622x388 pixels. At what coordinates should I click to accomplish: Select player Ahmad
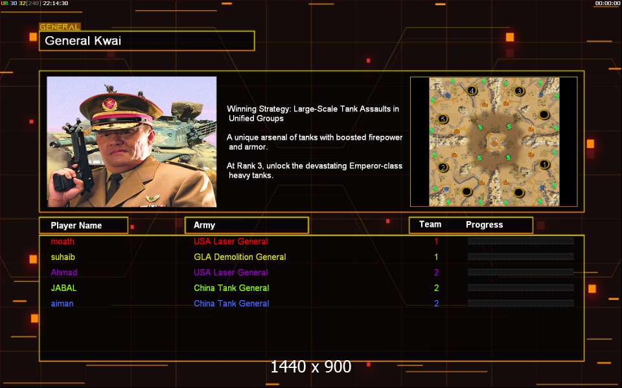click(64, 272)
